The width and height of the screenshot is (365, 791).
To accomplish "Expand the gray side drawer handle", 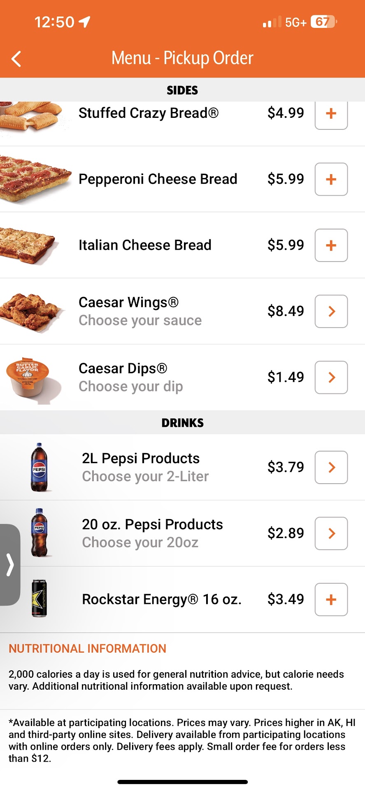I will click(x=10, y=564).
